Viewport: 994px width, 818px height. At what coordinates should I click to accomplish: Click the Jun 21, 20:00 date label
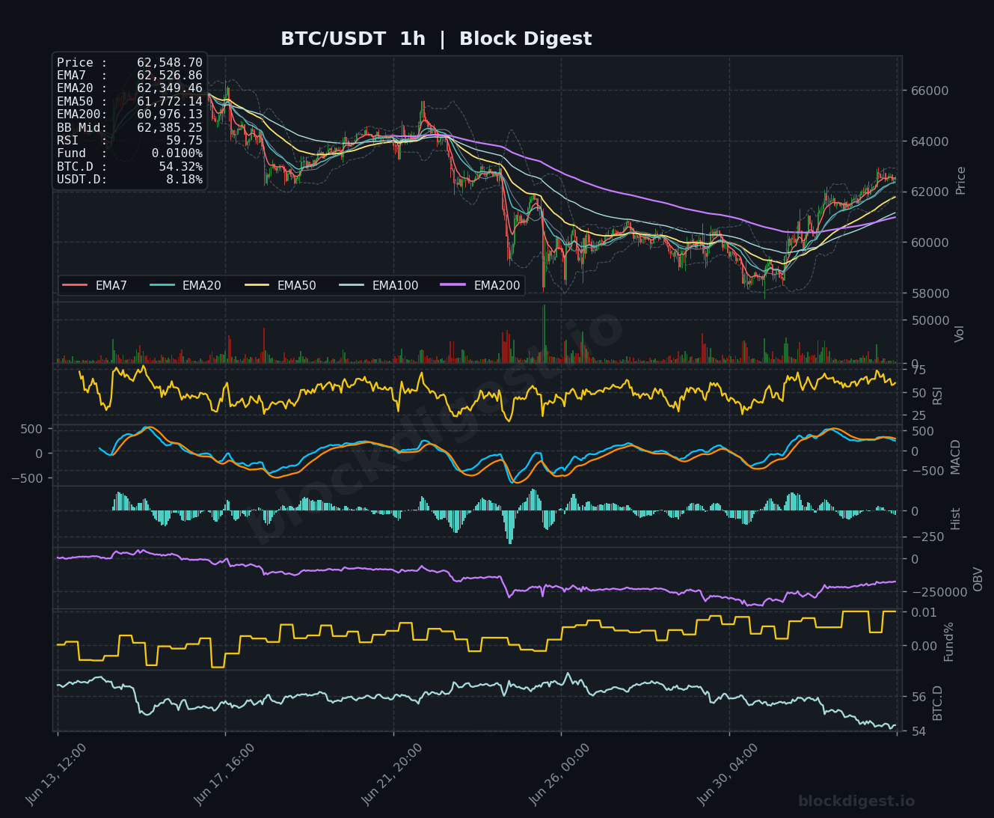point(392,775)
